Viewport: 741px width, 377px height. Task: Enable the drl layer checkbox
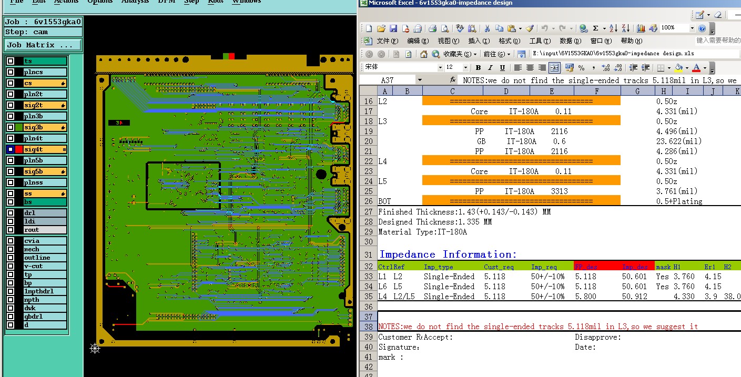(x=11, y=213)
